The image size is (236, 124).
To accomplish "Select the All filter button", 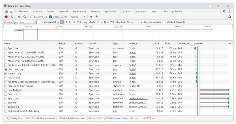I will click(62, 22).
